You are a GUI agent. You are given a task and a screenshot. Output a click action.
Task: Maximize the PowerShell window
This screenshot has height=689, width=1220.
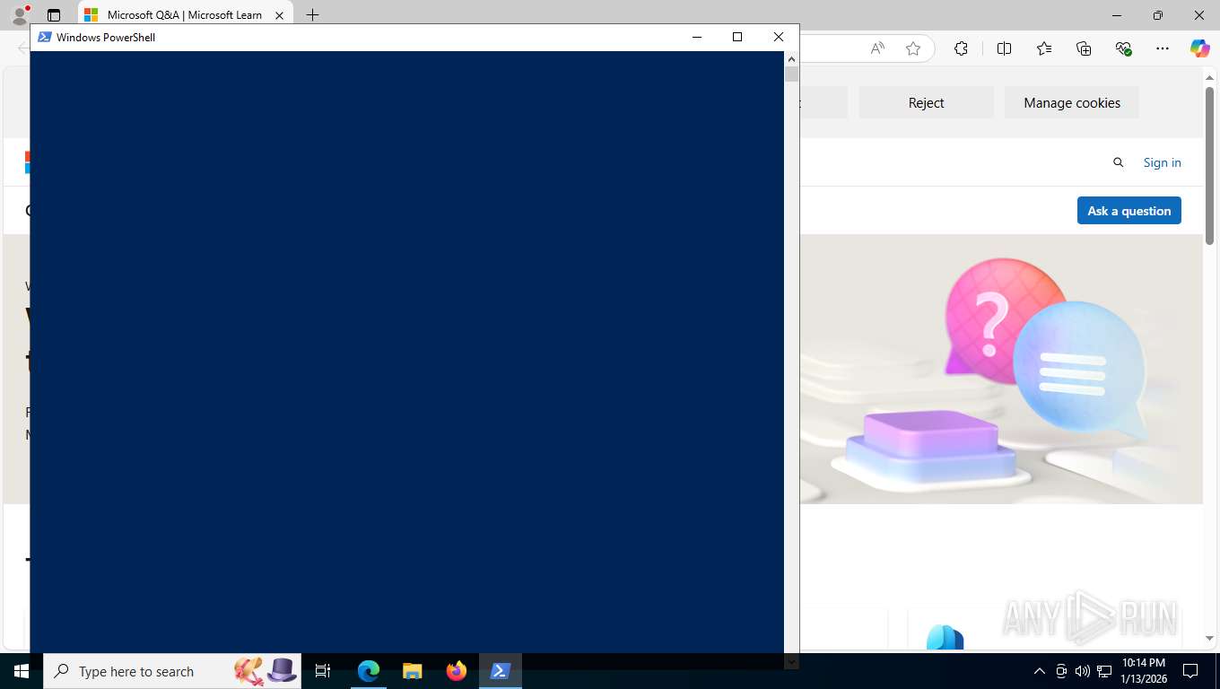click(737, 37)
